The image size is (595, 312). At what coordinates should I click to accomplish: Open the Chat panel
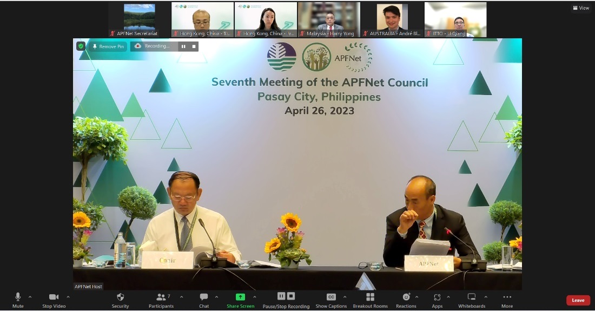[203, 300]
